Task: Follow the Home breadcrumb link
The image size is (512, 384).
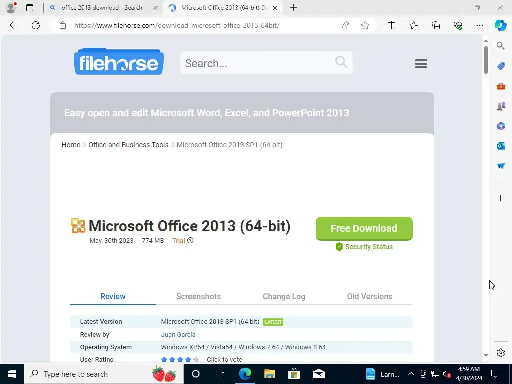Action: pyautogui.click(x=71, y=145)
